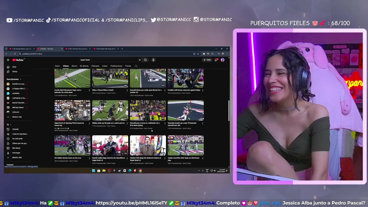368x207 pixels.
Task: Open Steam from the taskbar
Action: pyautogui.click(x=119, y=170)
